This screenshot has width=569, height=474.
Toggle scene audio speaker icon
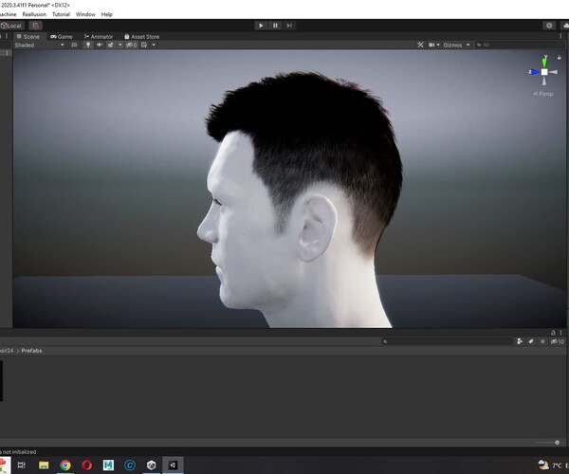pos(99,45)
